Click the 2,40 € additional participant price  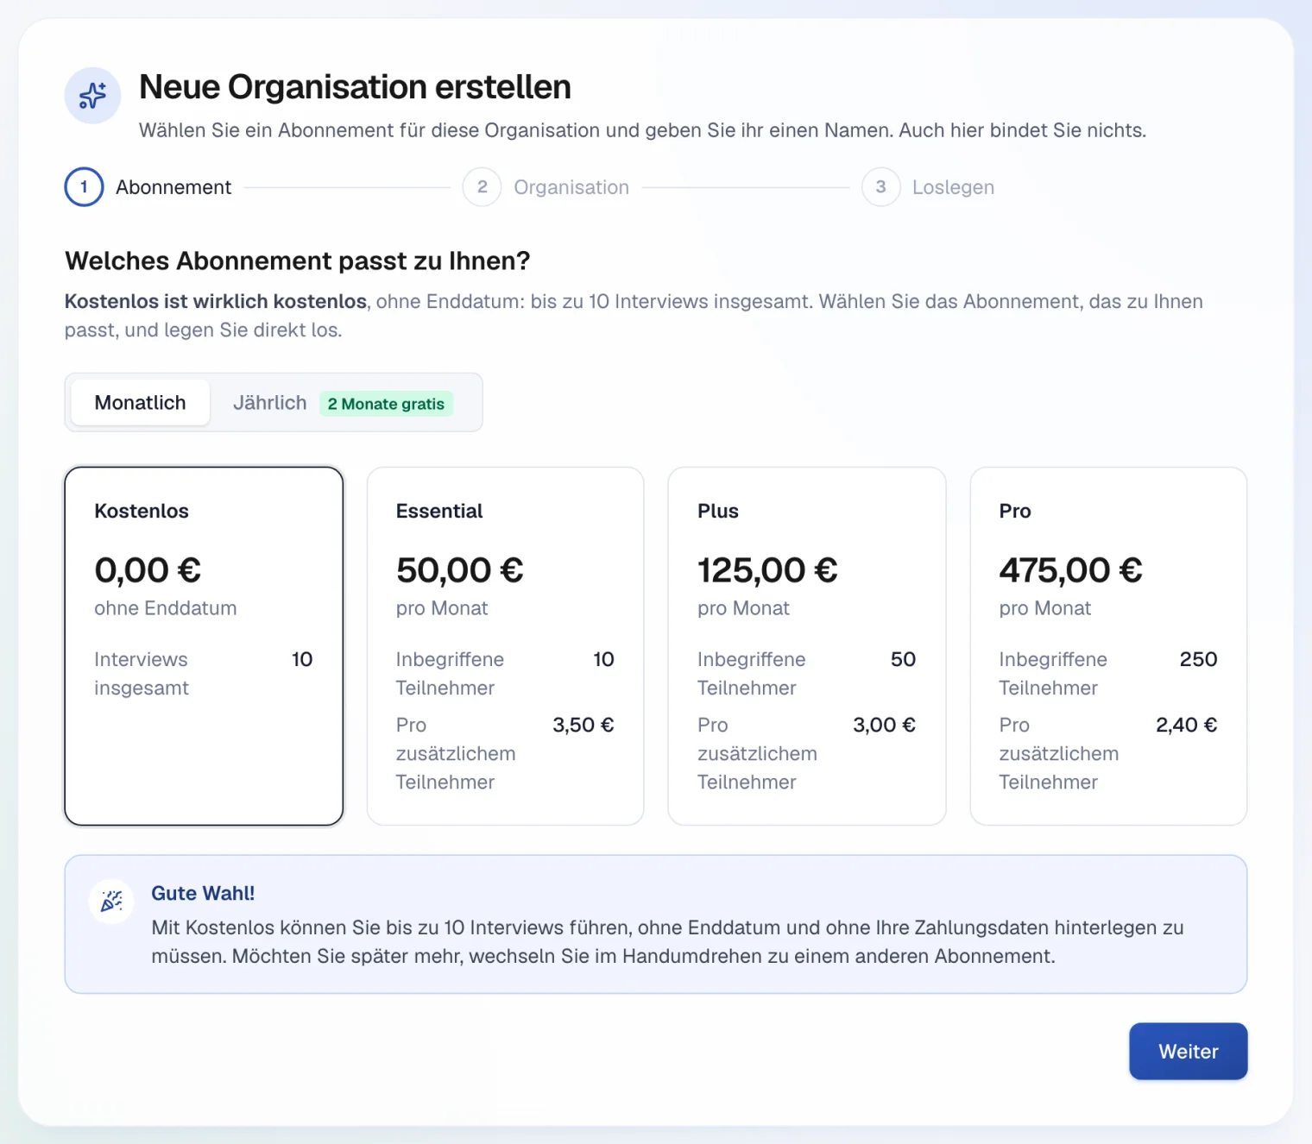[1186, 725]
